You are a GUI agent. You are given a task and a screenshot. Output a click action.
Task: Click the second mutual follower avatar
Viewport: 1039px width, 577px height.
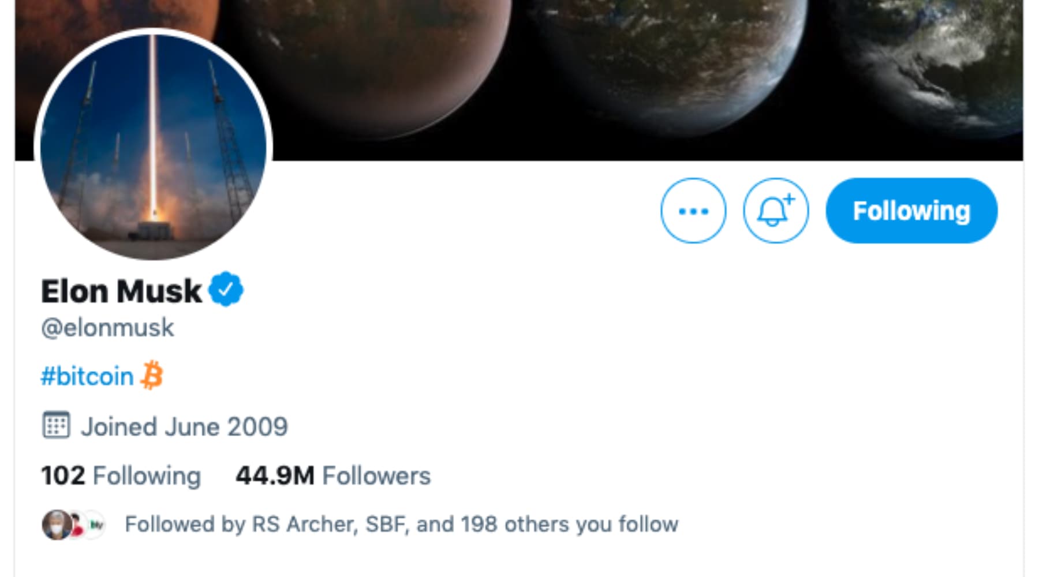coord(77,525)
